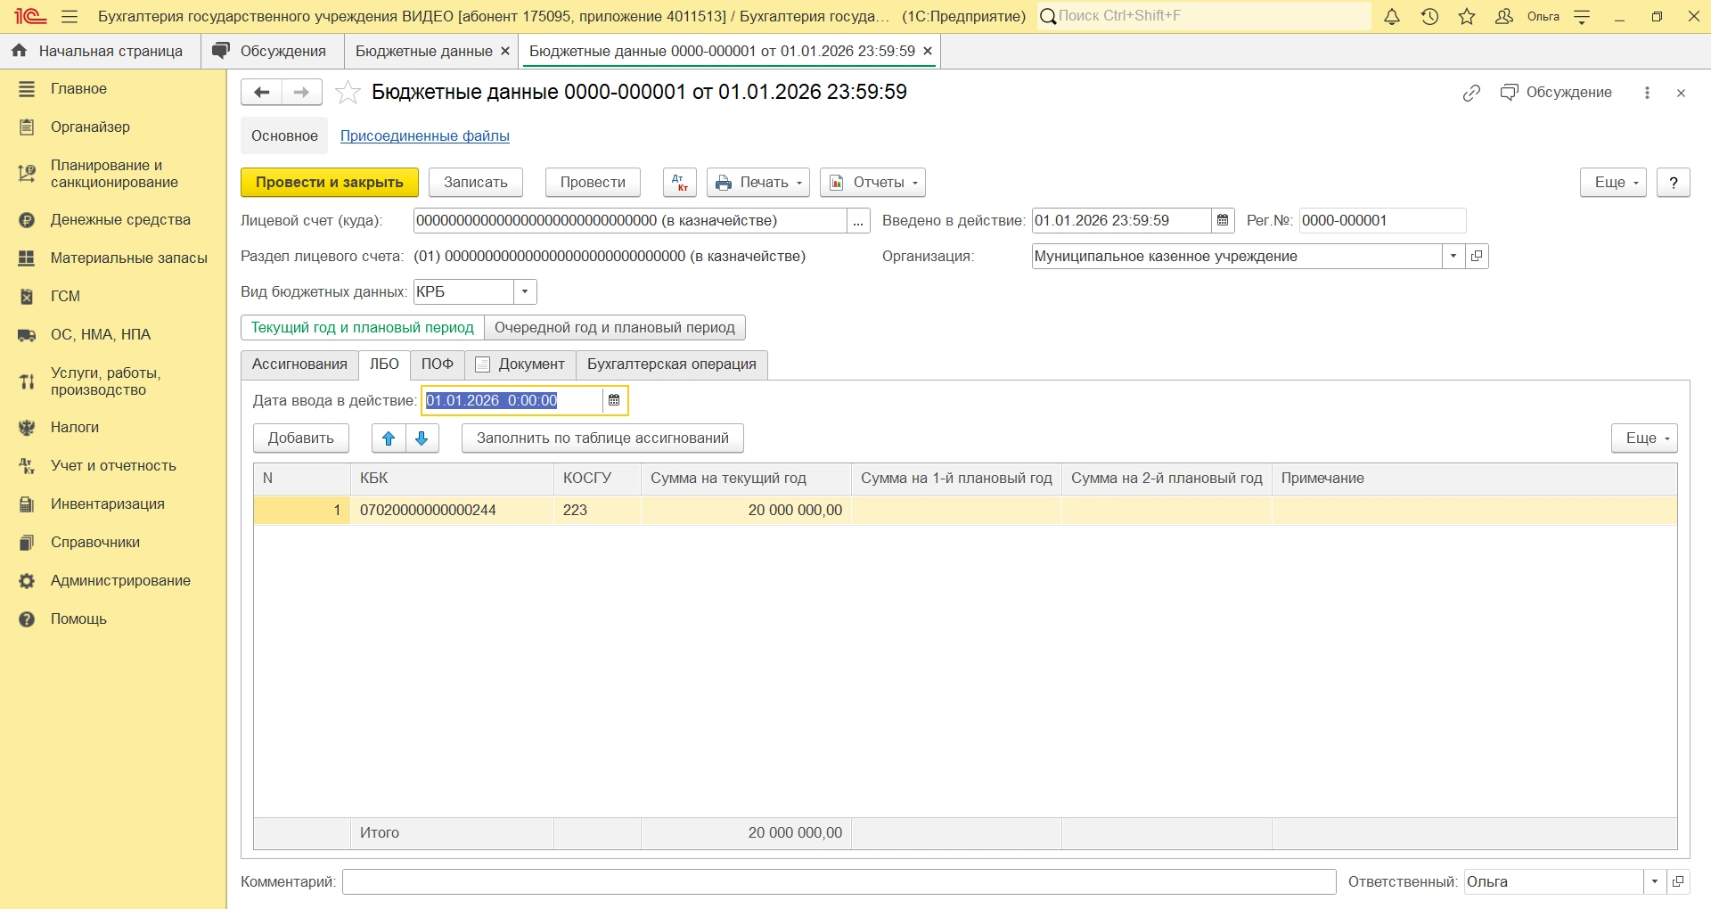Open ГСМ section
The width and height of the screenshot is (1711, 909).
(x=113, y=297)
